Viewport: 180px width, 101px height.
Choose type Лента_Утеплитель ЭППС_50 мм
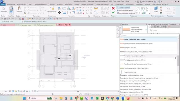point(148,39)
